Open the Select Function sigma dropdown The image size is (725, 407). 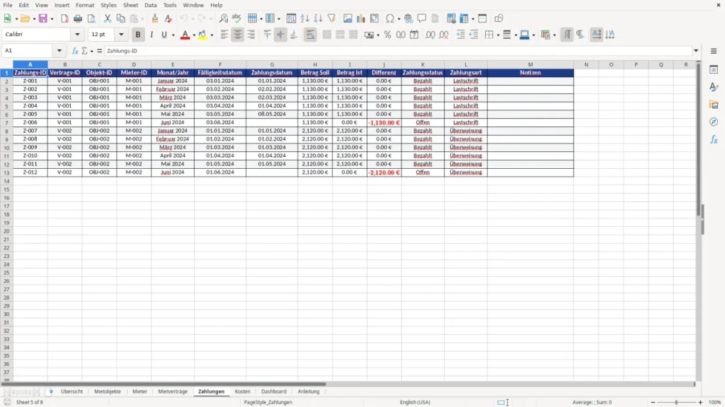point(91,51)
